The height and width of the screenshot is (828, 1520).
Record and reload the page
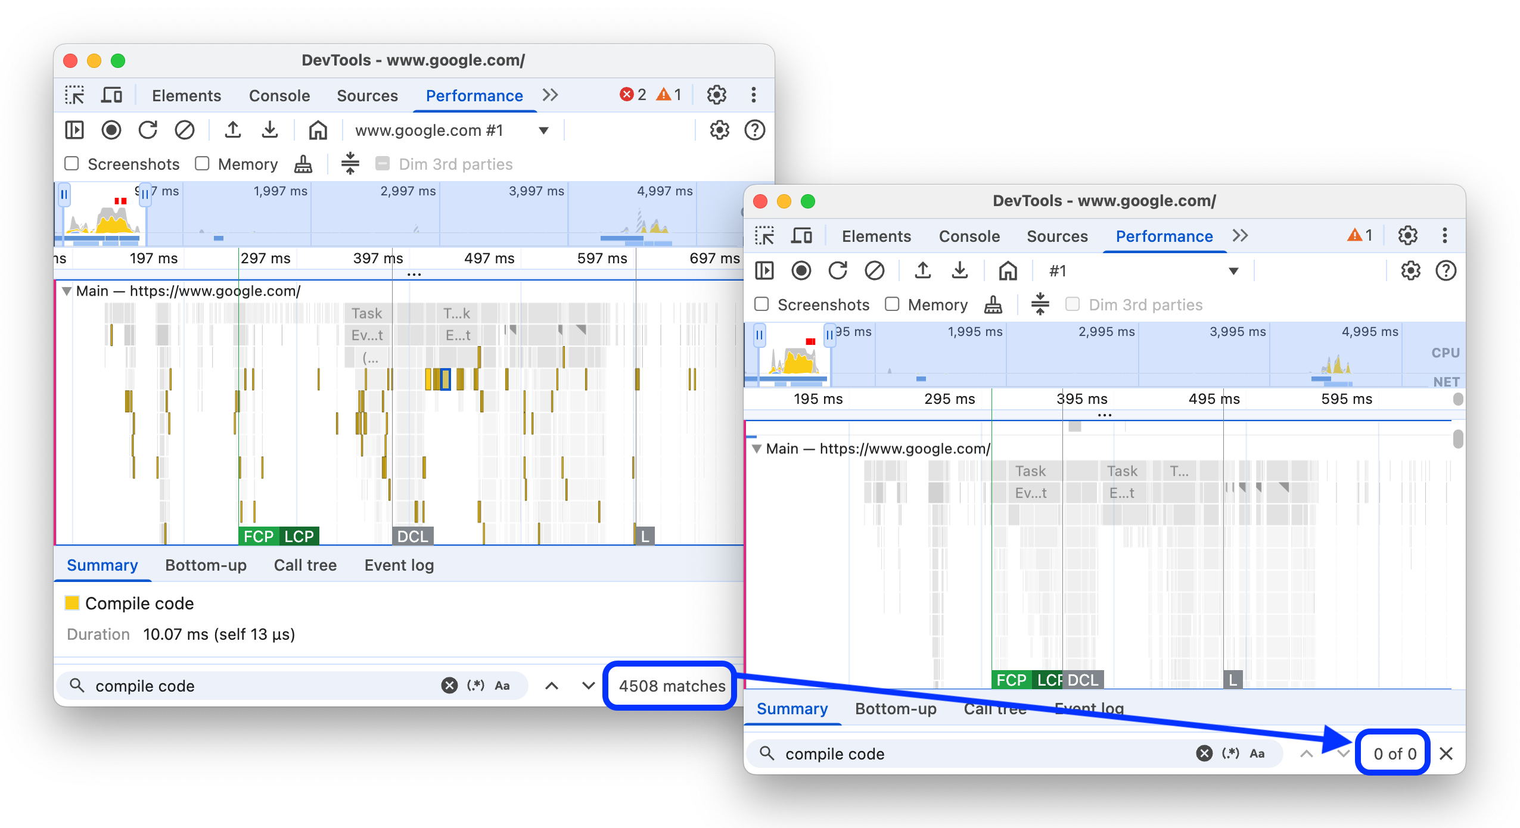[x=148, y=130]
